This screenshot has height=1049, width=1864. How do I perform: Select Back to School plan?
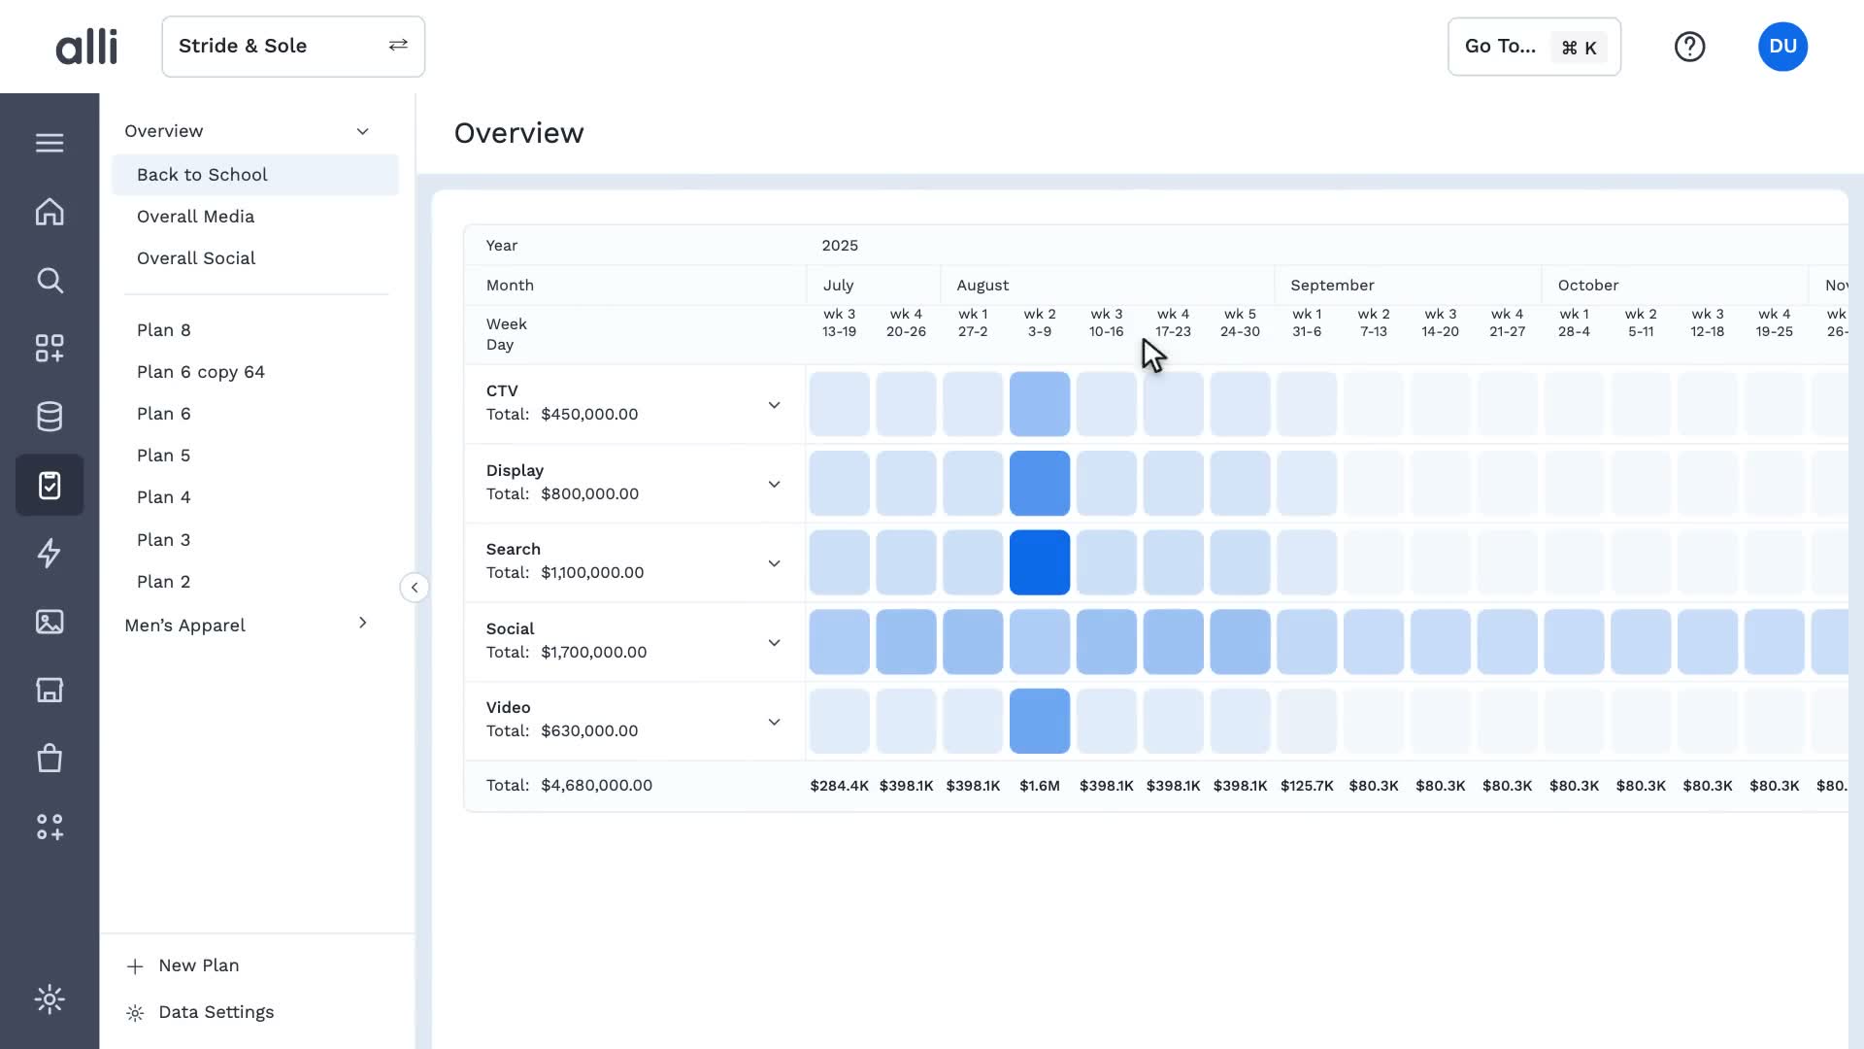point(255,175)
